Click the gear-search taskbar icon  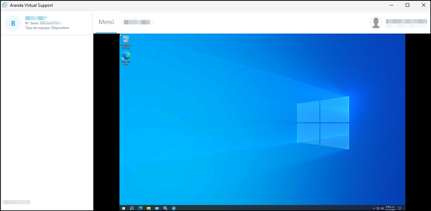[165, 208]
